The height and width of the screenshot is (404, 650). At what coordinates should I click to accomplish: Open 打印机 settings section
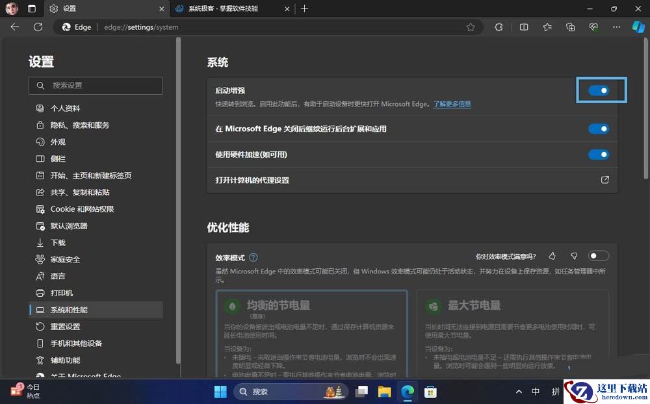(x=96, y=293)
